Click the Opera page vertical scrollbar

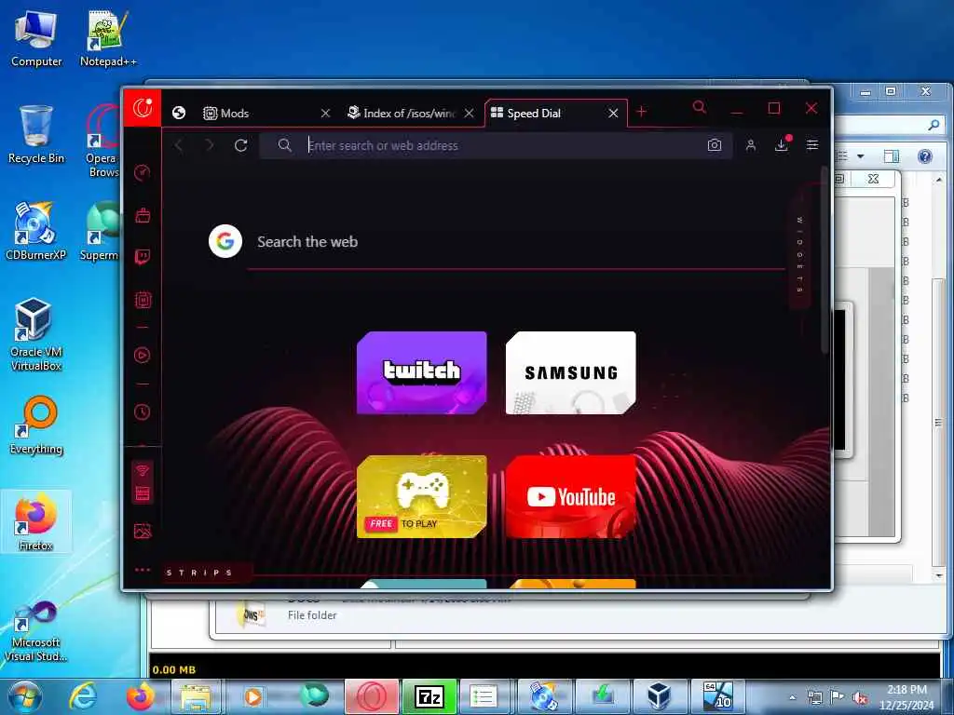825,262
